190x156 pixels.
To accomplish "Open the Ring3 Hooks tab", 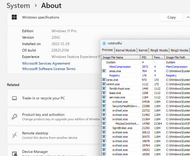I will point(179,50).
